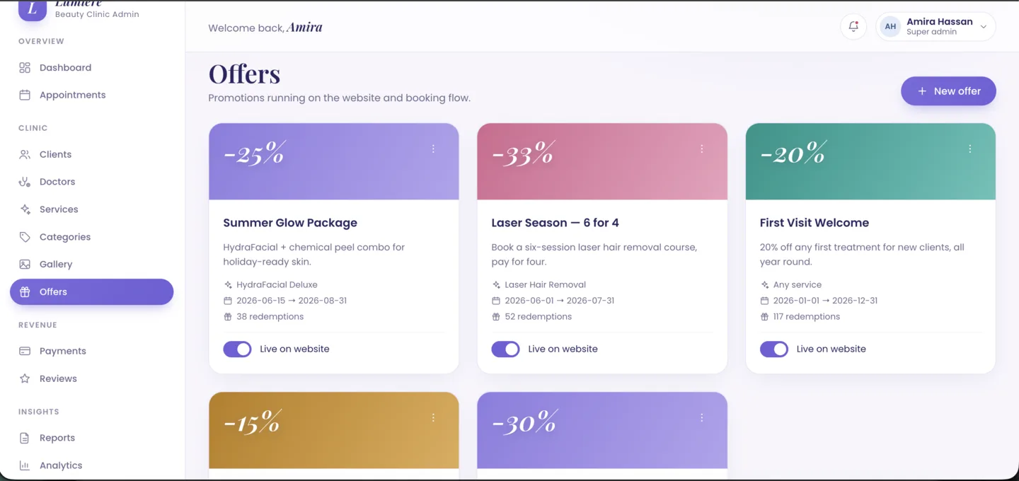
Task: Click the New offer button
Action: point(948,91)
